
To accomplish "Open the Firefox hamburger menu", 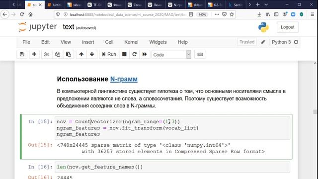I will [313, 14].
